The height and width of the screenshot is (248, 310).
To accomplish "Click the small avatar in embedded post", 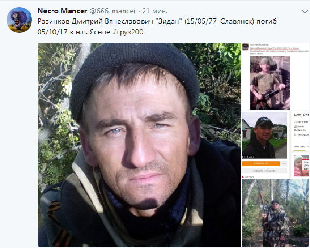I will (x=245, y=47).
